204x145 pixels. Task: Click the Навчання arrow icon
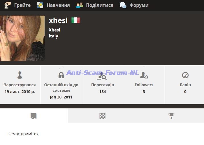(x=40, y=5)
